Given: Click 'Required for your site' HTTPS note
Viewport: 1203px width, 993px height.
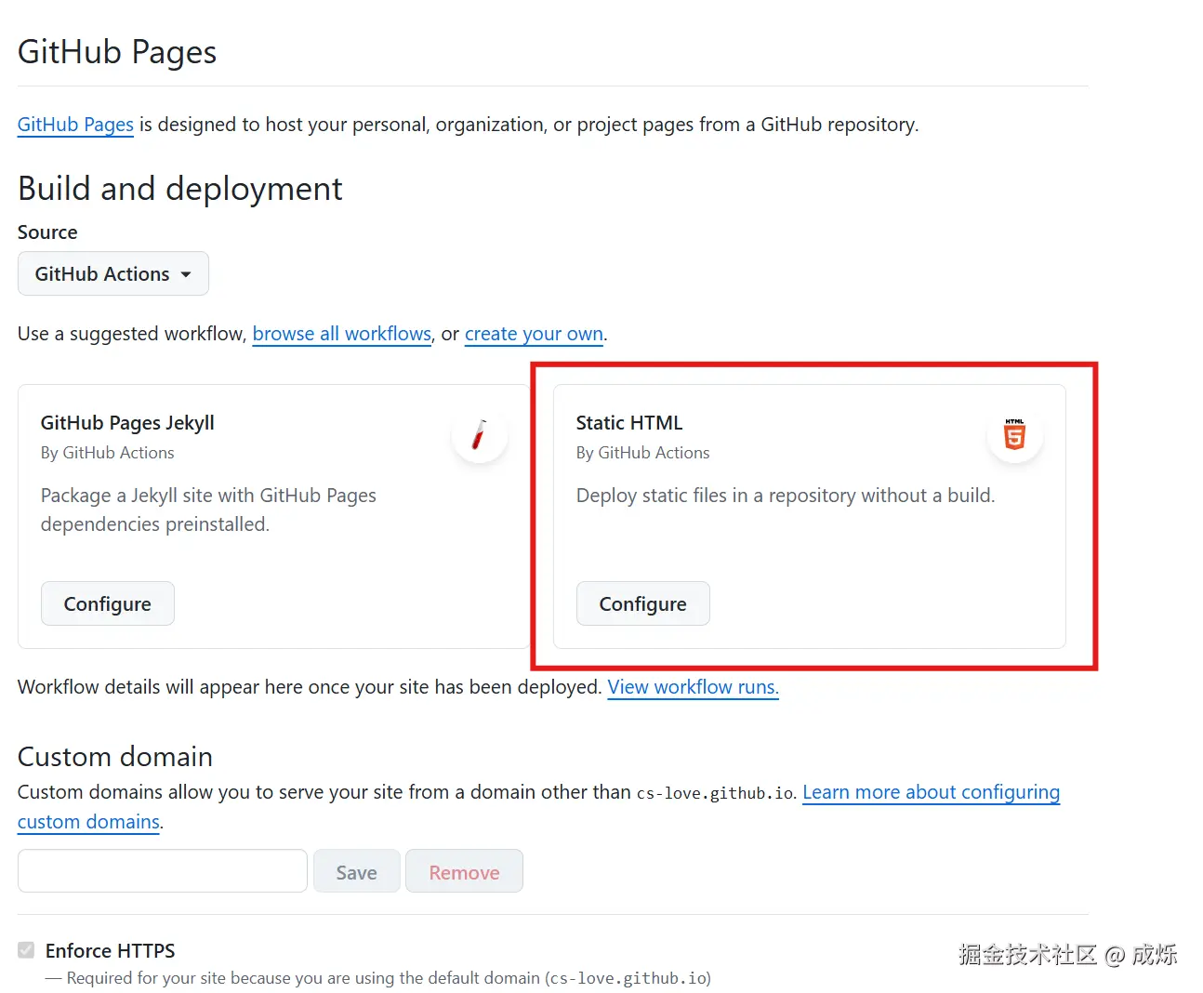Looking at the screenshot, I should 378,978.
